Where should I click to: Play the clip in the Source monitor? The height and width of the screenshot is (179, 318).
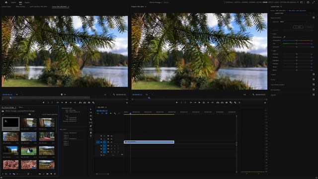pyautogui.click(x=66, y=103)
